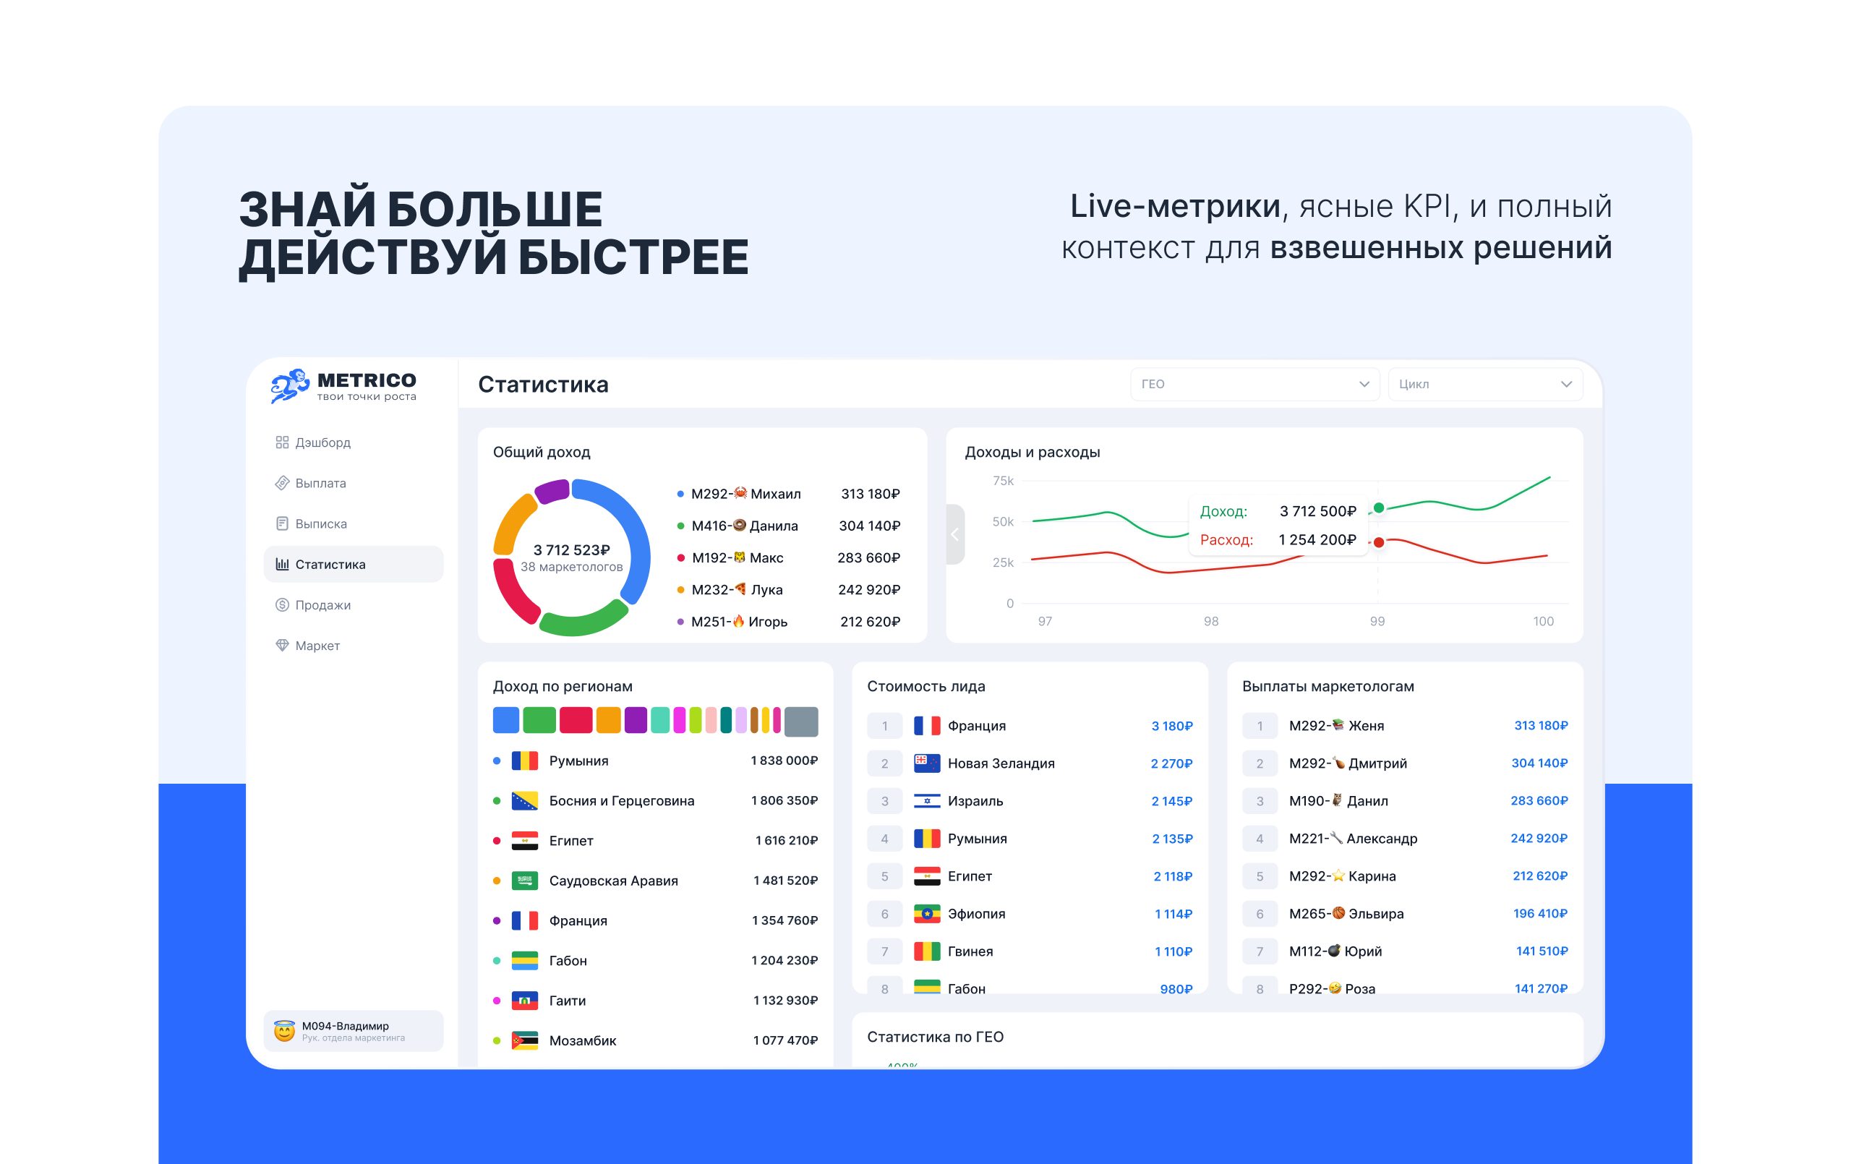Click the Metrico monkey logo

[289, 386]
